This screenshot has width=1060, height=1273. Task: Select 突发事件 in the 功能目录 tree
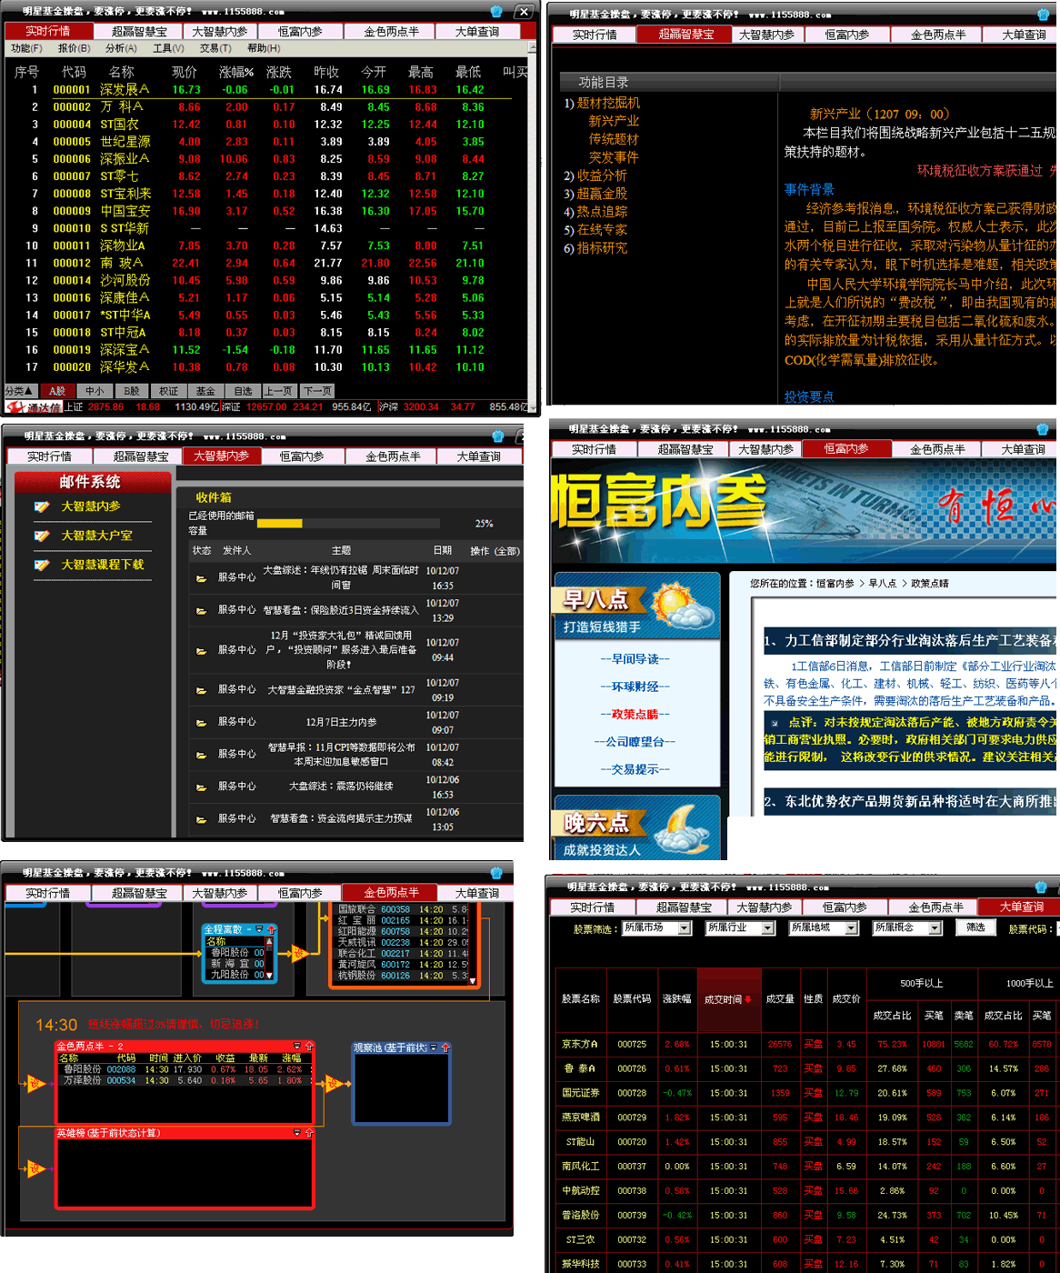[x=614, y=157]
